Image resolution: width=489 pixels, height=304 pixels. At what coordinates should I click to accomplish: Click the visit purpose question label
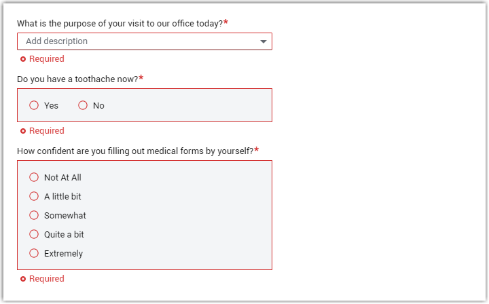(x=120, y=24)
